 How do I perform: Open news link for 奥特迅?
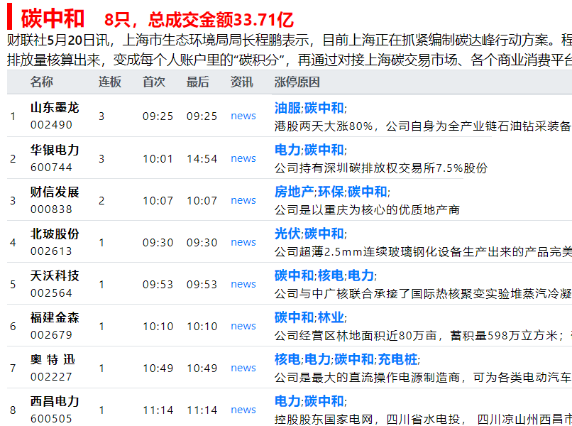243,368
